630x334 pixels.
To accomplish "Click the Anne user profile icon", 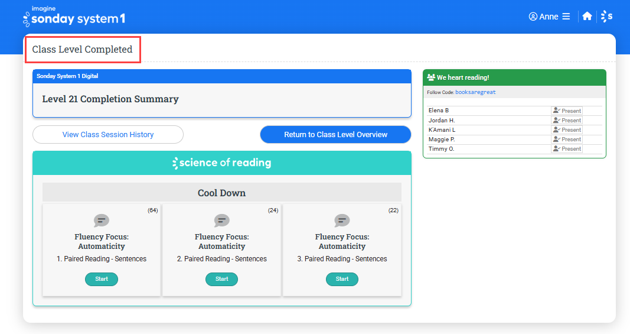I will [x=533, y=17].
